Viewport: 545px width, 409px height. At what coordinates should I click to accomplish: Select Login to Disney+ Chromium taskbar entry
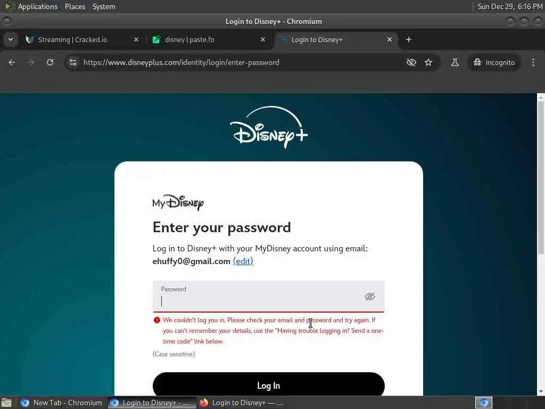coord(152,403)
